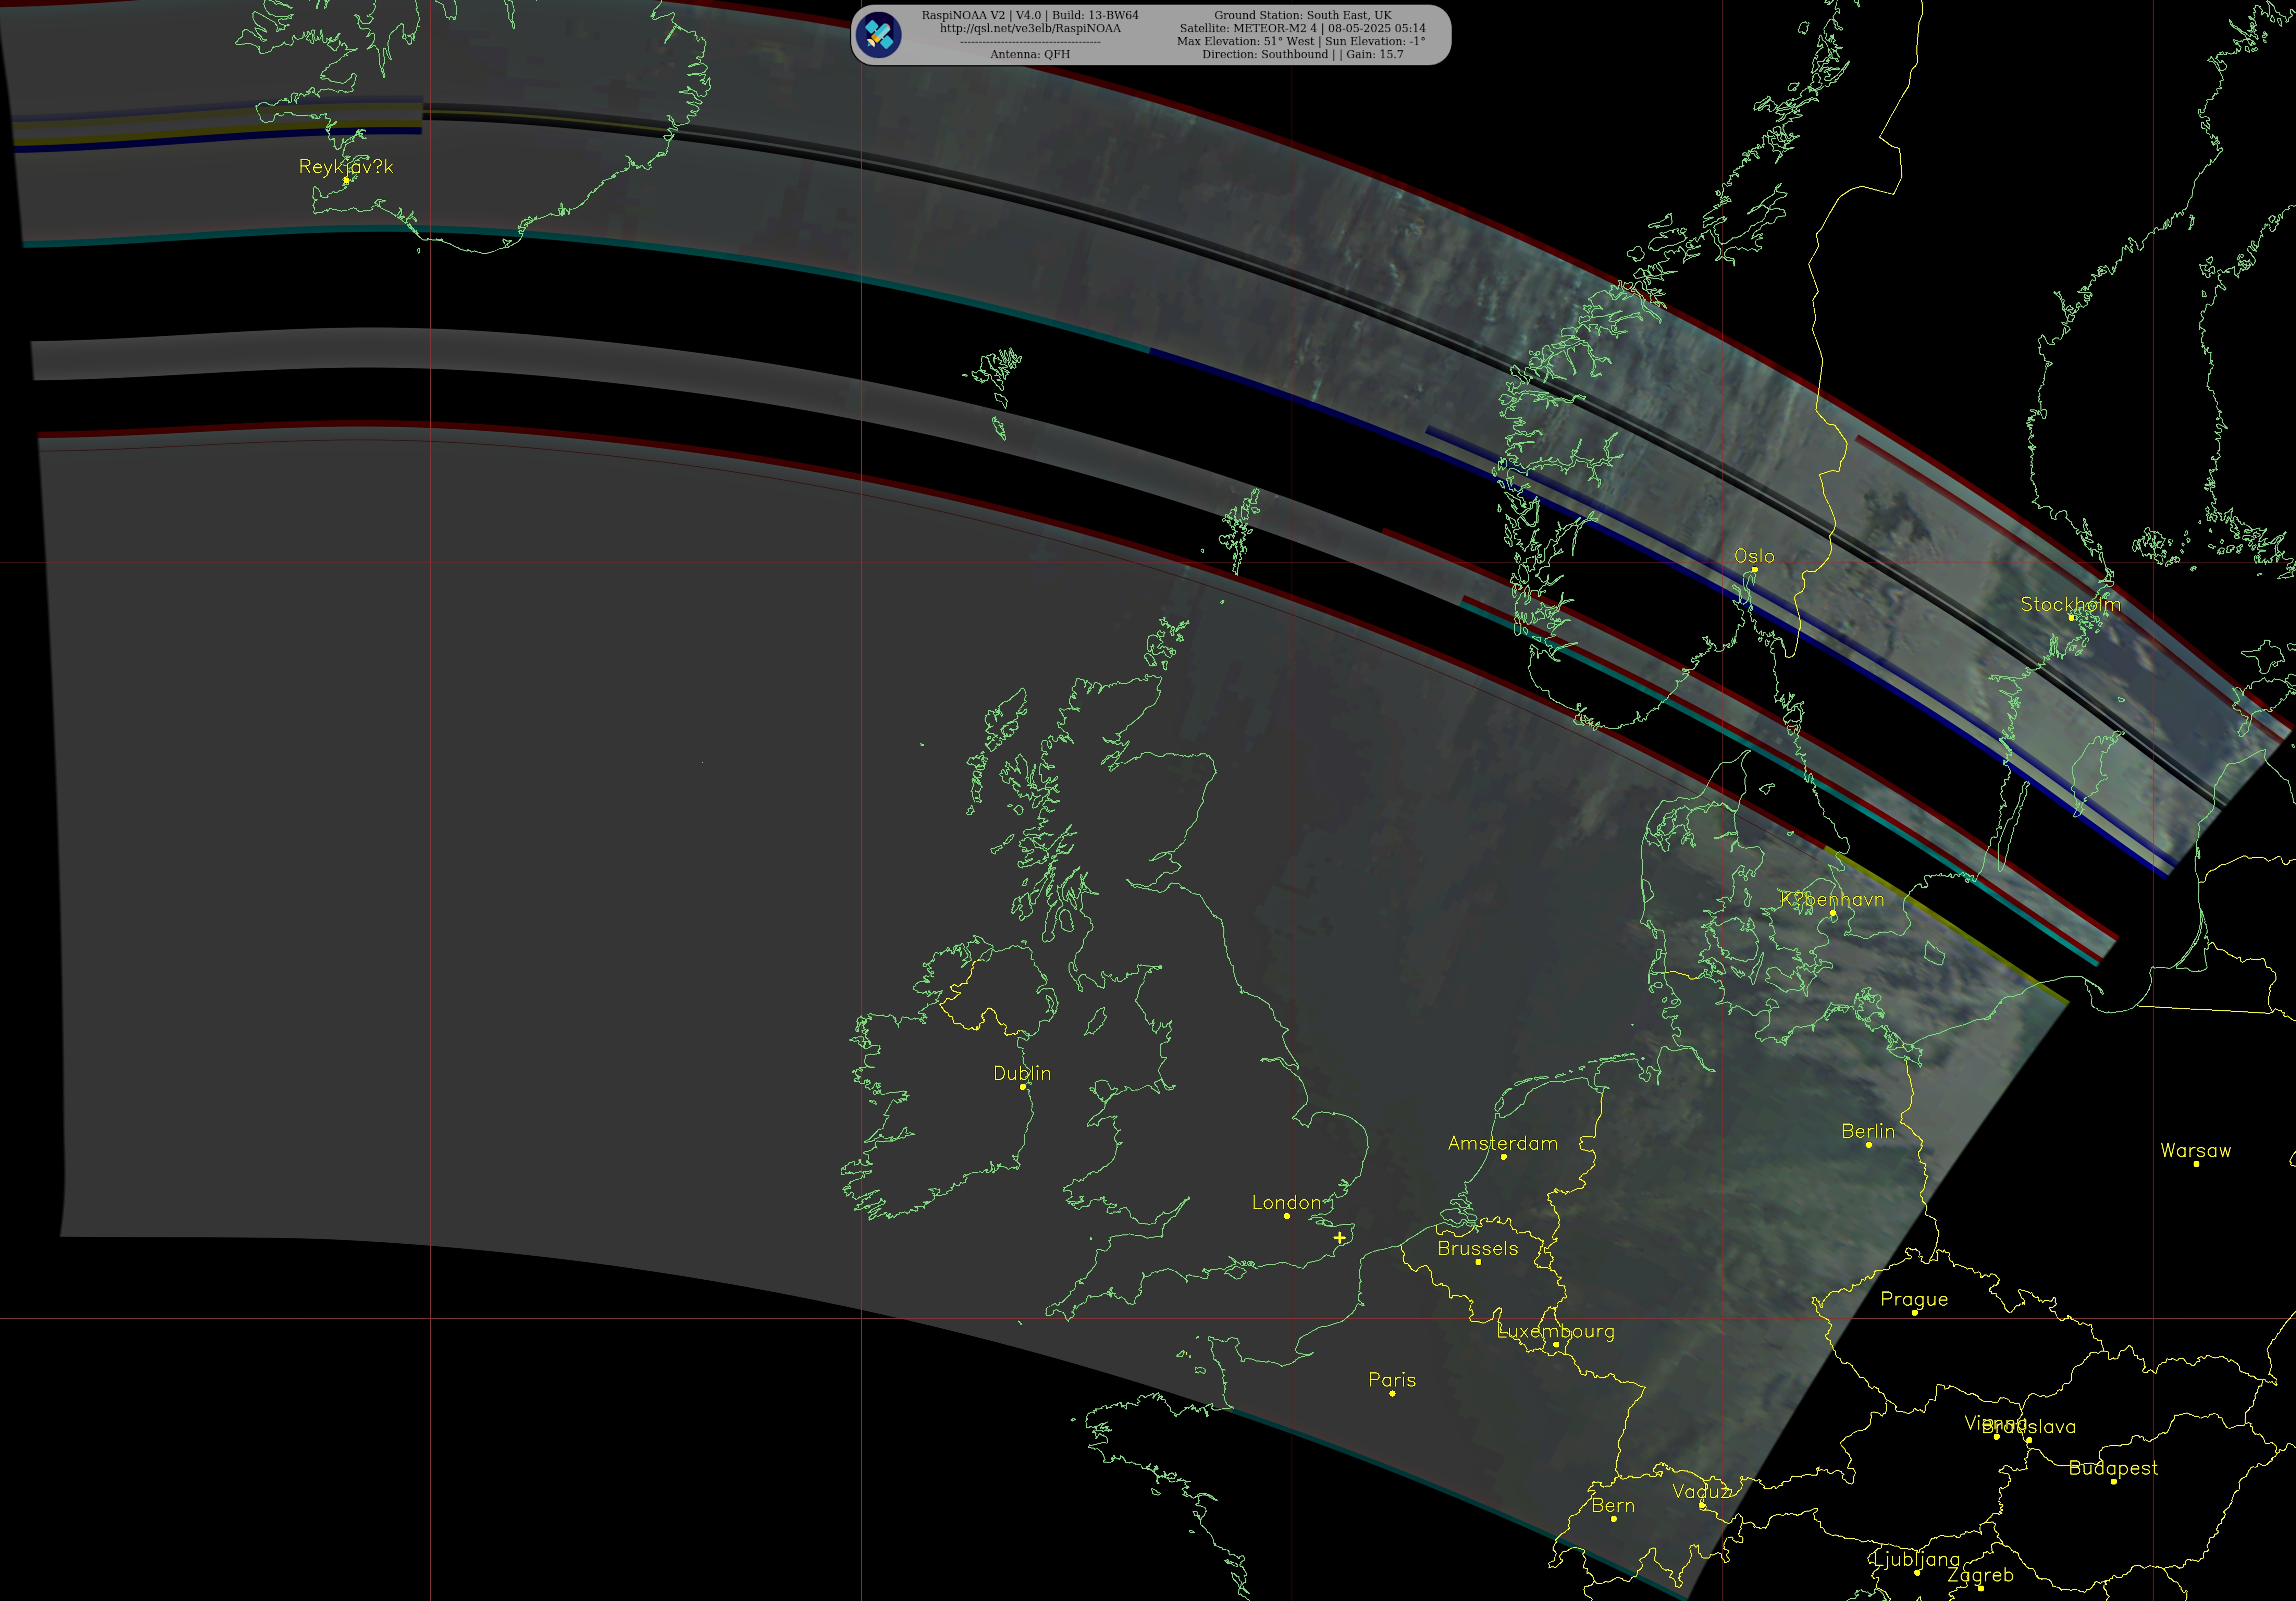Viewport: 2296px width, 1601px height.
Task: Click the Oslo city label
Action: 1754,556
